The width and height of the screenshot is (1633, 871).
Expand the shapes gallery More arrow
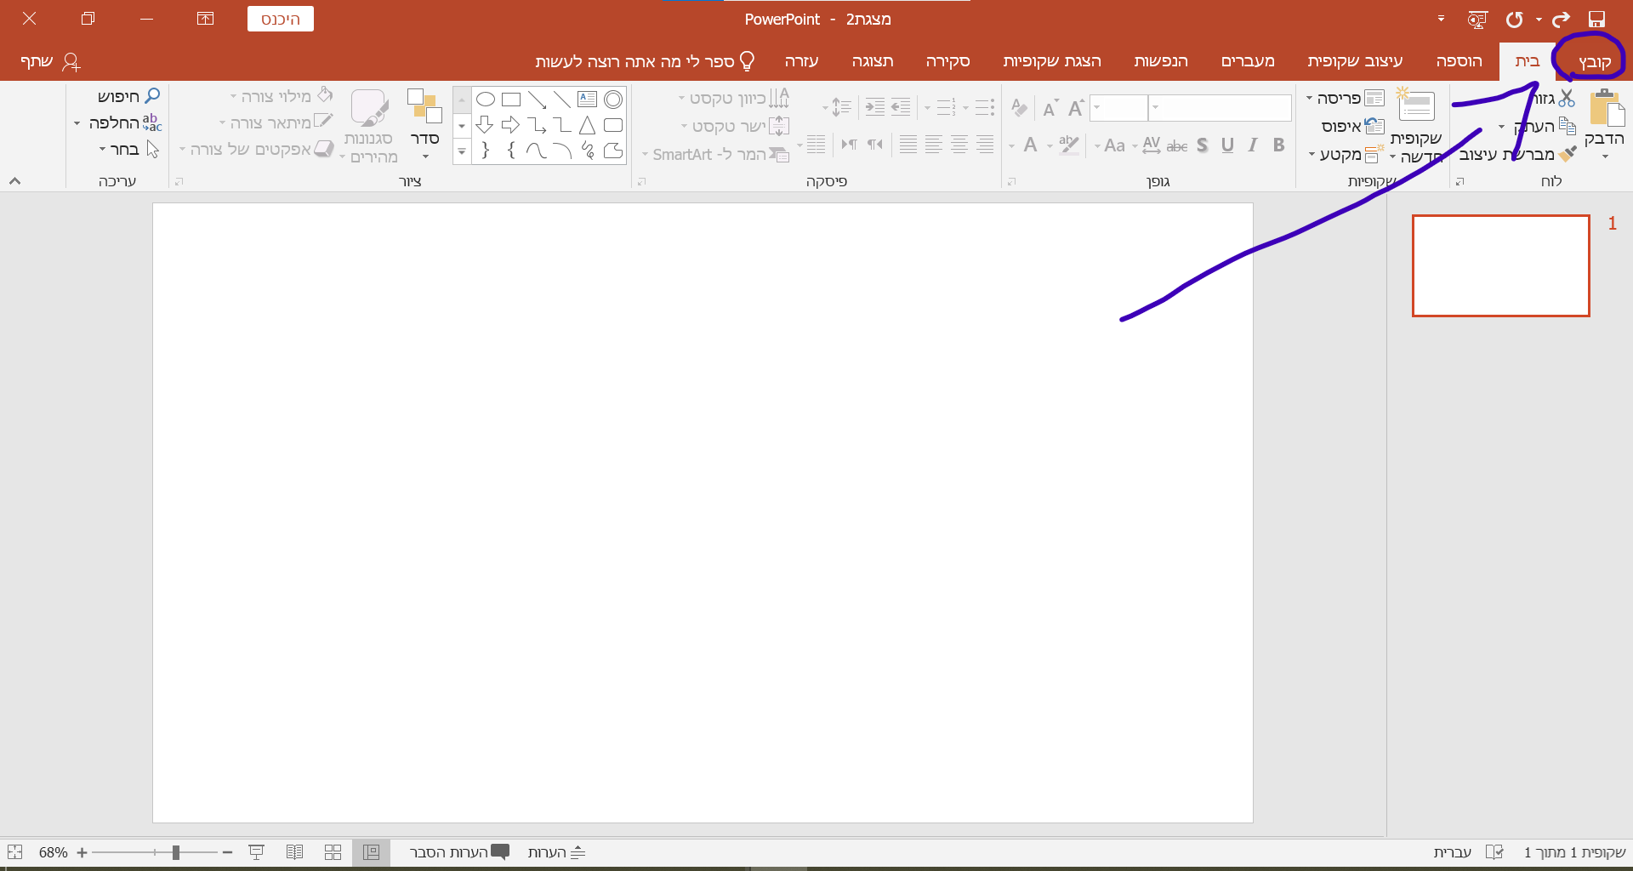461,153
